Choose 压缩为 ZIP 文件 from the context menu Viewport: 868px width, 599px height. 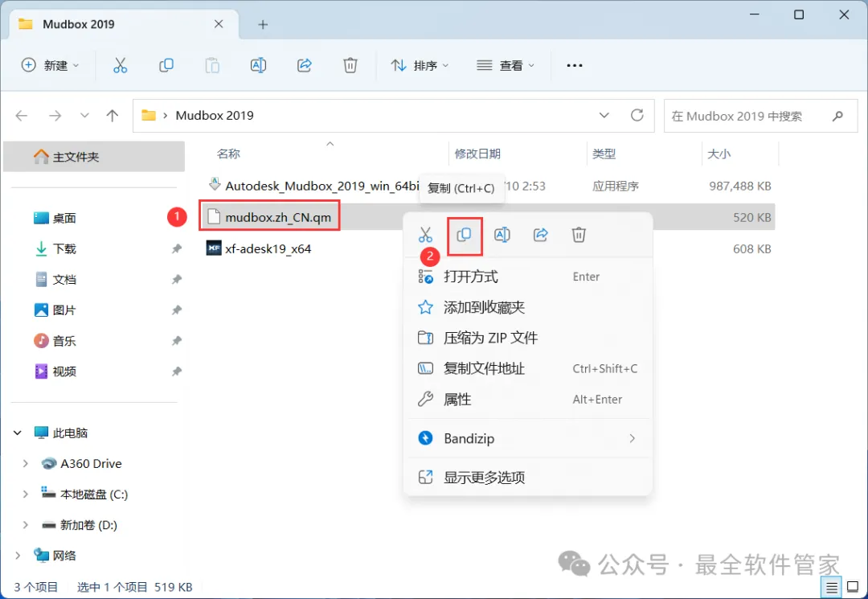coord(529,338)
